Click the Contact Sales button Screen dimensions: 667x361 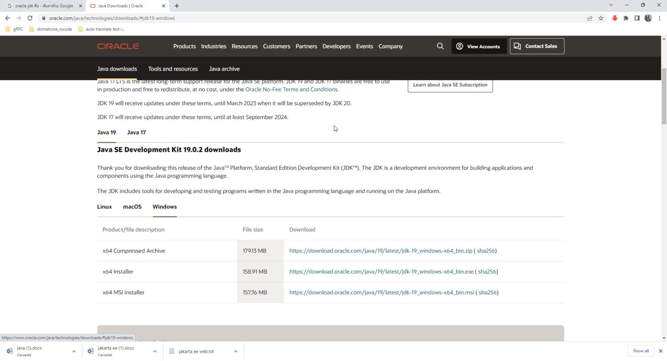tap(537, 46)
